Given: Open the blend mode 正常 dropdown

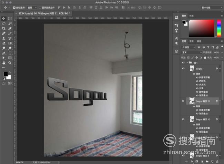Looking at the screenshot, I should 192,52.
